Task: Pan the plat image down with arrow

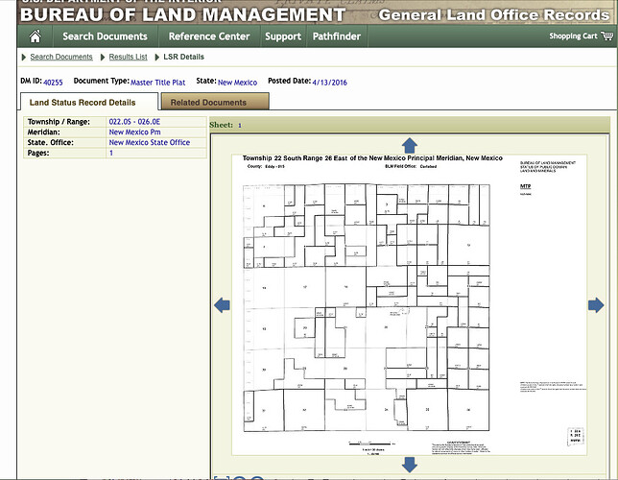Action: (x=410, y=465)
